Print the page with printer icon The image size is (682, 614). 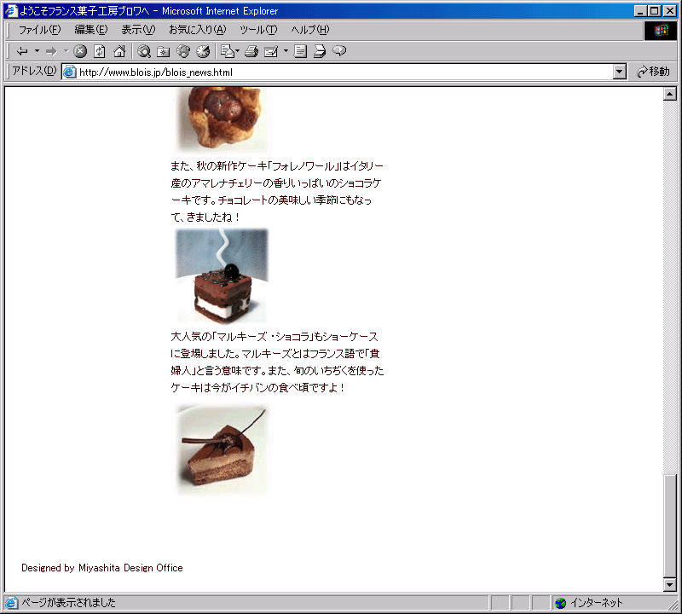click(x=251, y=51)
